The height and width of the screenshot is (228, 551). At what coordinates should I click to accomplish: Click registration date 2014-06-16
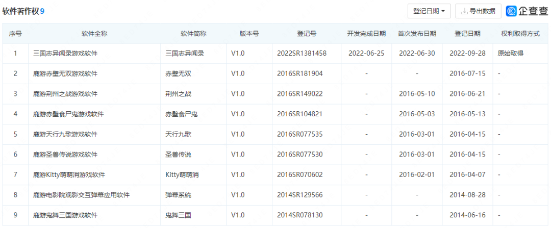(x=467, y=215)
